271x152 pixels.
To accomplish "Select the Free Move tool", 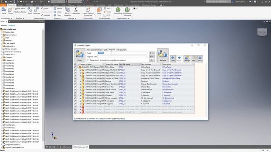I will (x=20, y=8).
